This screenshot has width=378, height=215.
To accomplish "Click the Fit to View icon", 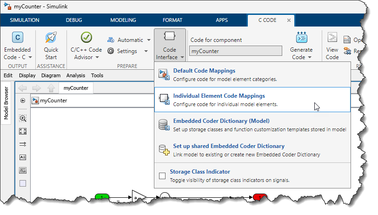I will pos(23,131).
